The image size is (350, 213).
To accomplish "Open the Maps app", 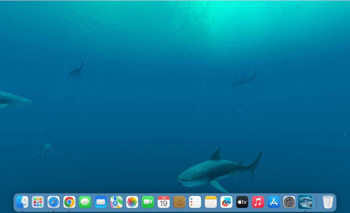I will click(x=117, y=202).
